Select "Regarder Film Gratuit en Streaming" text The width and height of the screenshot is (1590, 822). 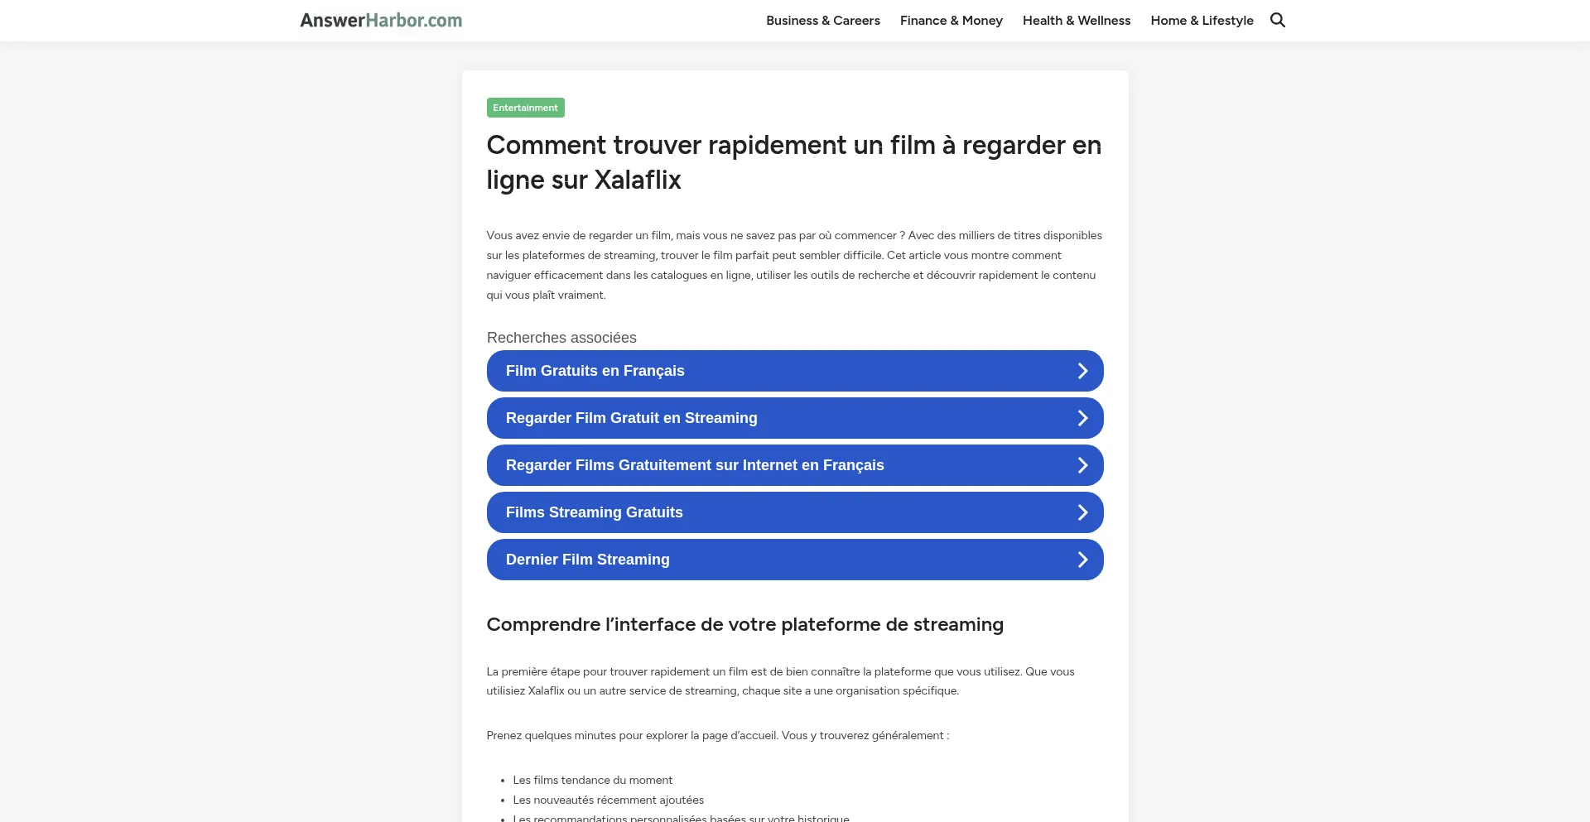pyautogui.click(x=631, y=418)
